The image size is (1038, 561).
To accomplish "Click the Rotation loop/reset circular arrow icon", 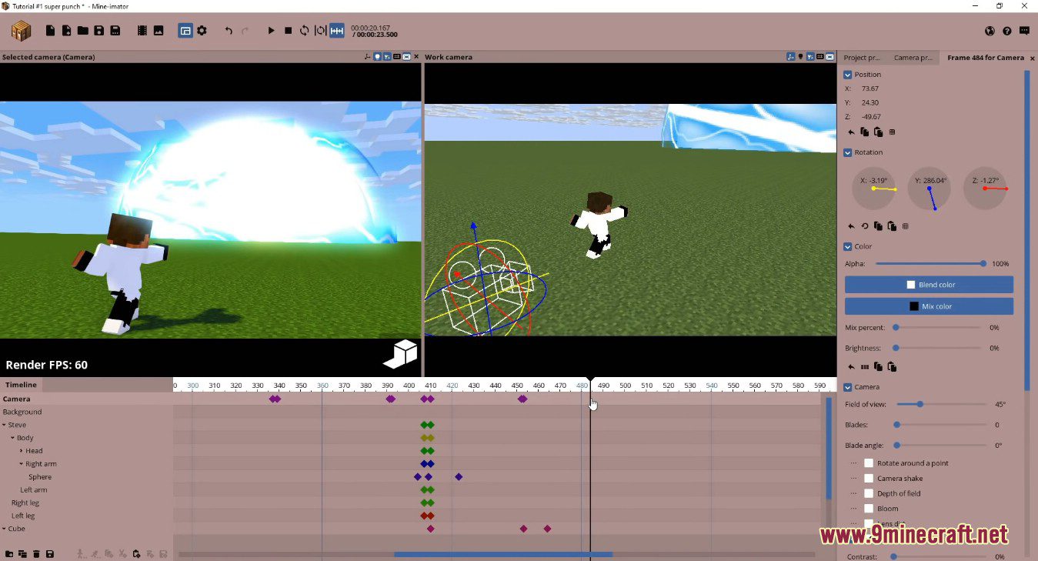I will pyautogui.click(x=865, y=226).
